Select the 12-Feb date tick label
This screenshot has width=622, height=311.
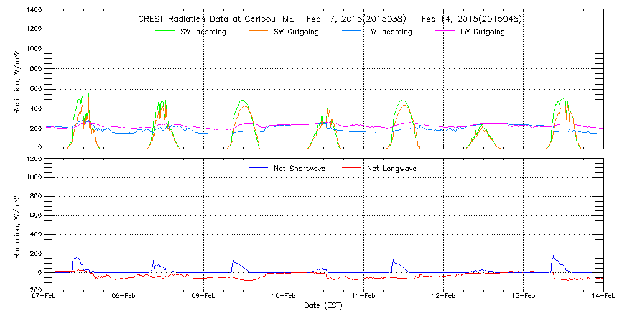(444, 297)
